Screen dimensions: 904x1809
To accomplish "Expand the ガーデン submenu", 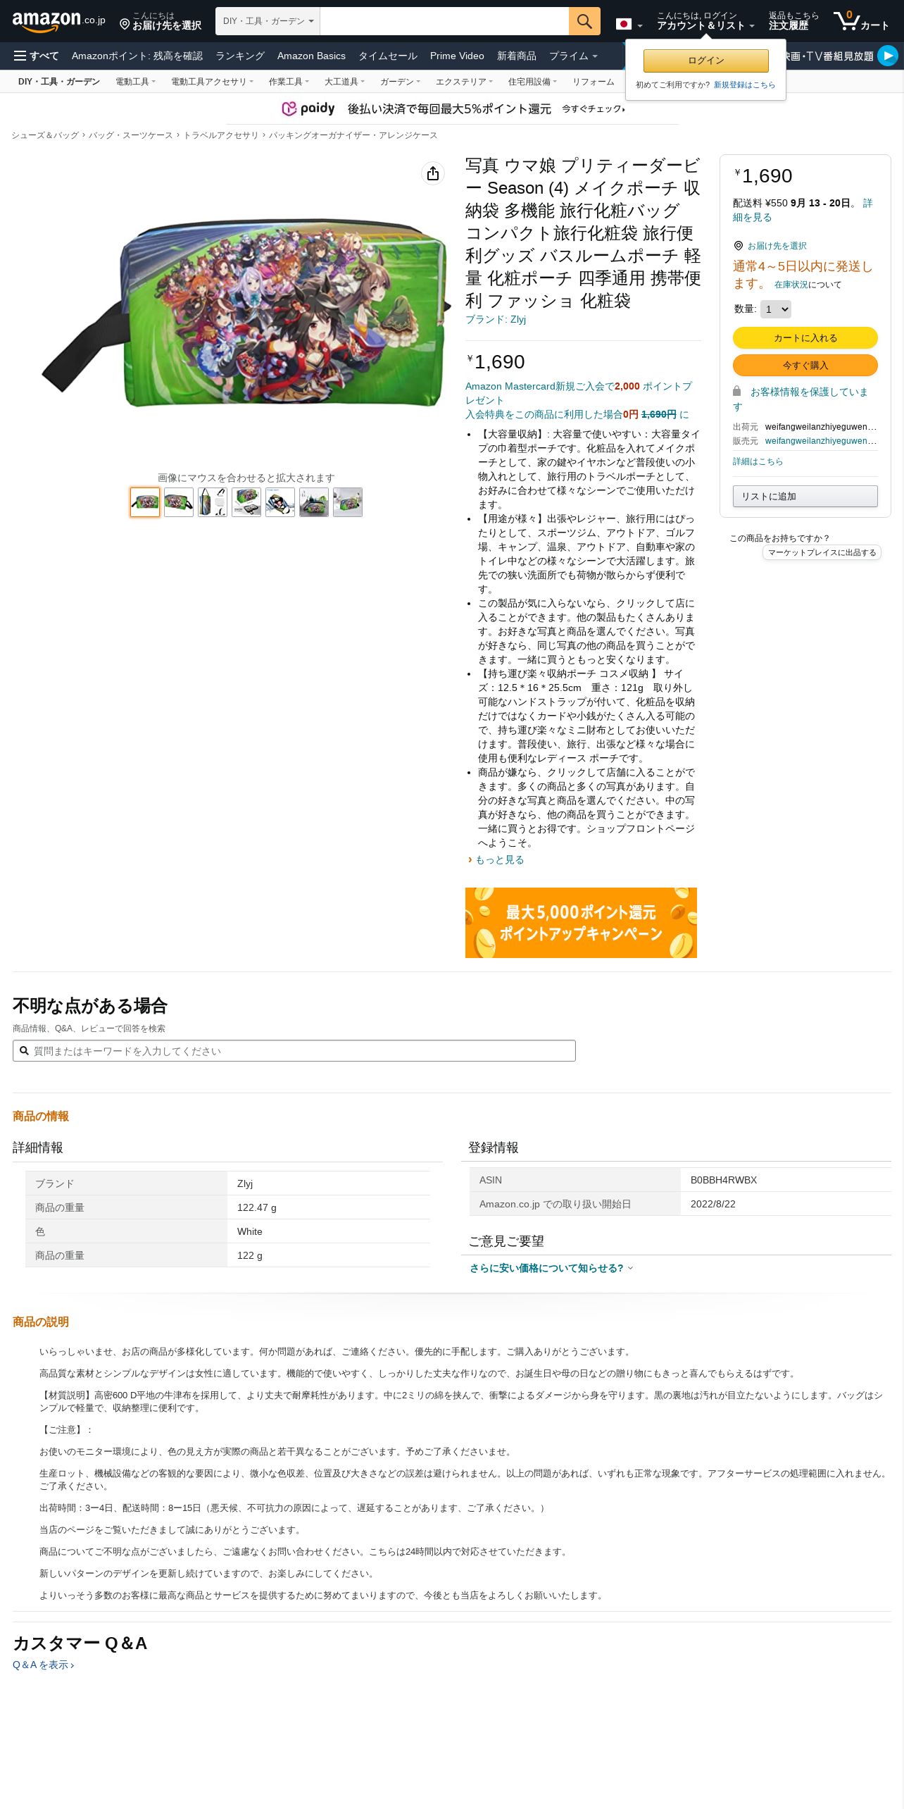I will [400, 82].
